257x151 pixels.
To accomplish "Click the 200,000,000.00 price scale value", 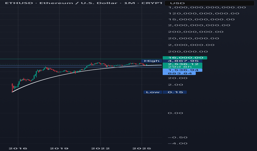I will click(x=196, y=32).
